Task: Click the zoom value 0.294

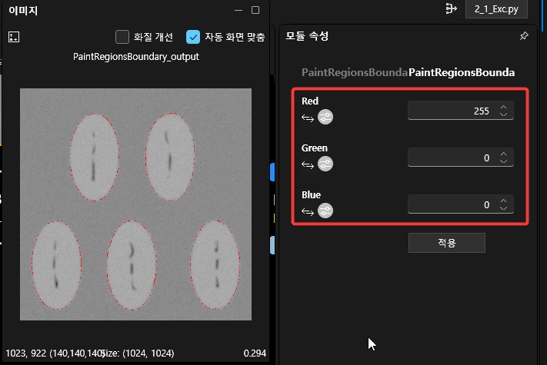Action: [x=255, y=353]
